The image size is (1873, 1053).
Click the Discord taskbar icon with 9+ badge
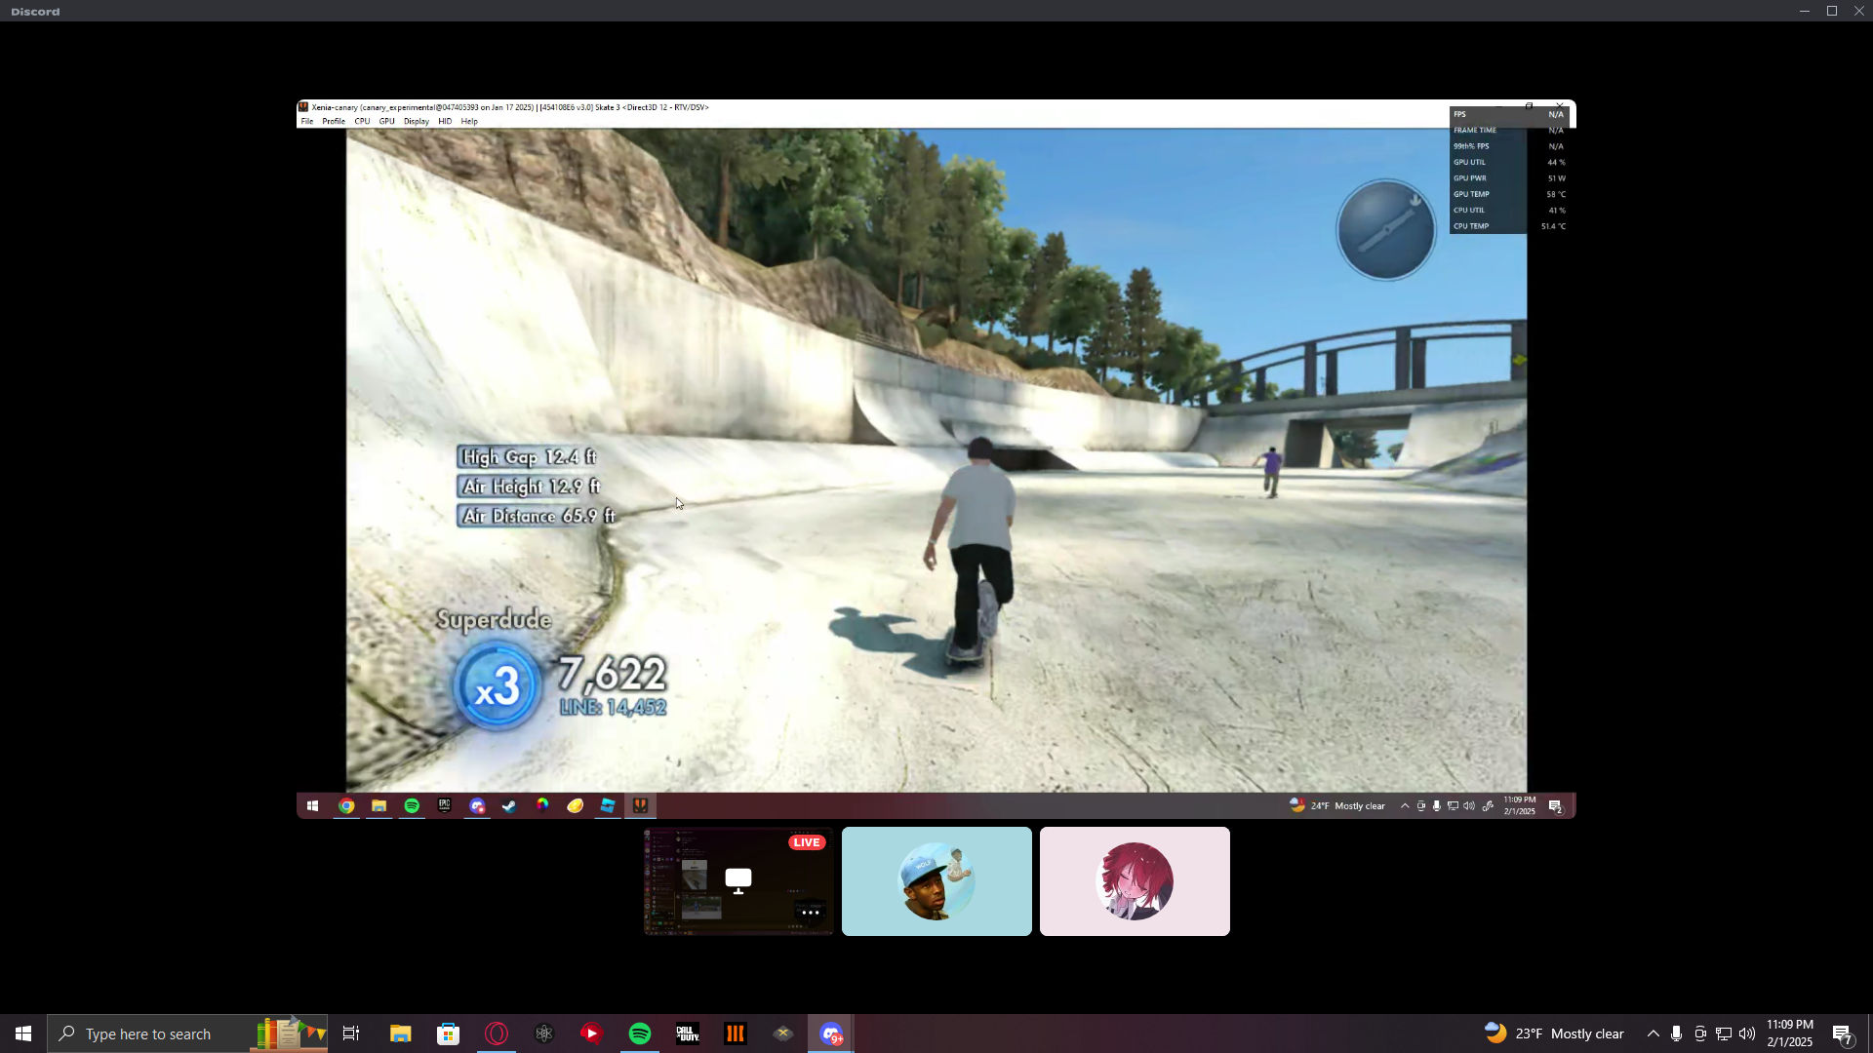831,1033
